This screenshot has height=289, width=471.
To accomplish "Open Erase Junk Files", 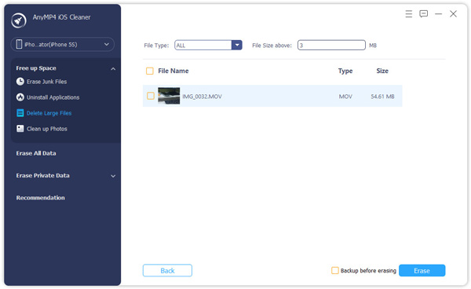I will [46, 82].
